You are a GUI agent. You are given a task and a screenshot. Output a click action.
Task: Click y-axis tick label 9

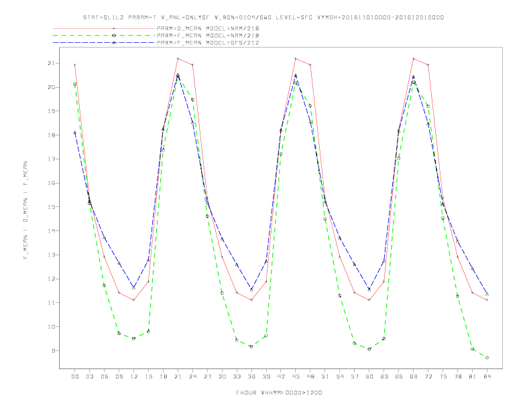[x=53, y=350]
